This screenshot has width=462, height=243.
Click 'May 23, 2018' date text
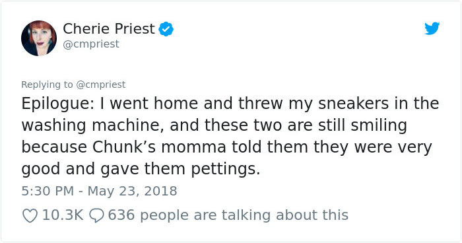pyautogui.click(x=132, y=191)
